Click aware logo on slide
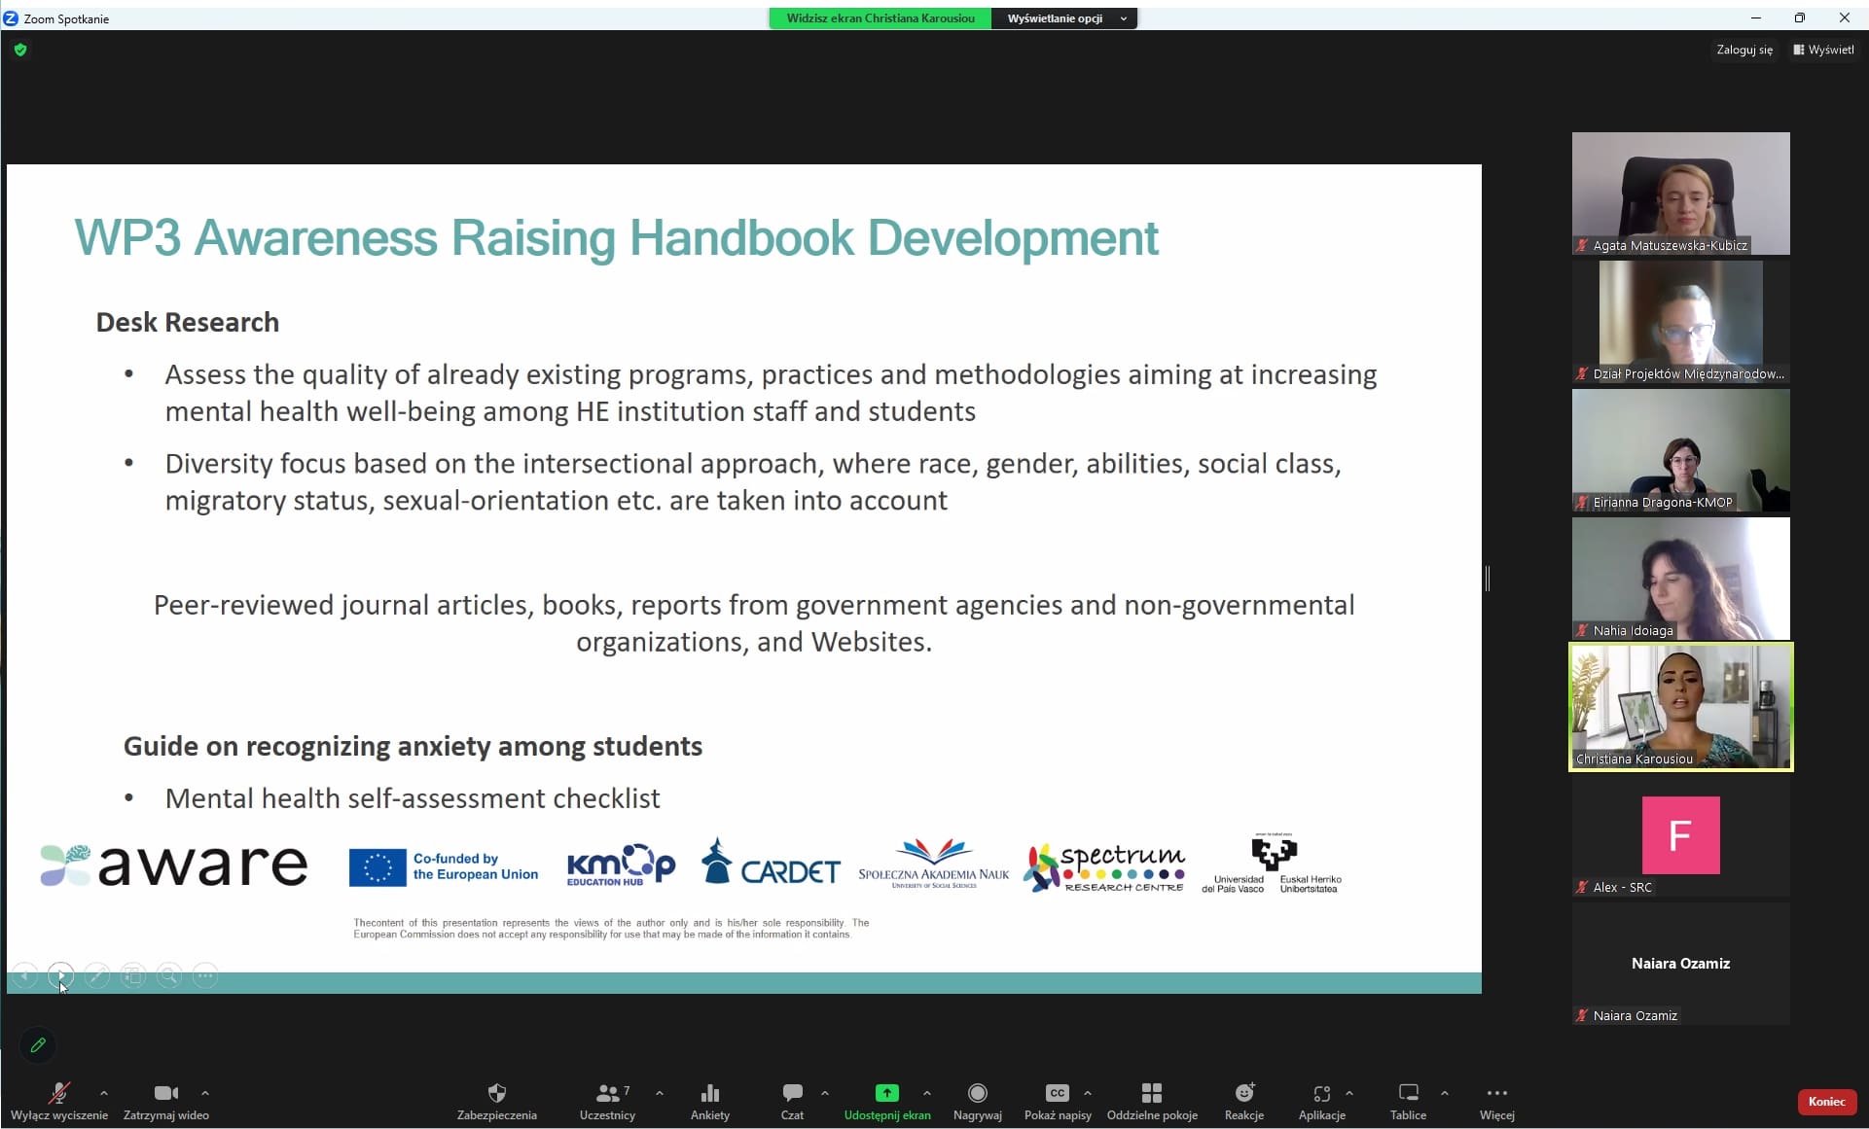The image size is (1869, 1129). 174,864
